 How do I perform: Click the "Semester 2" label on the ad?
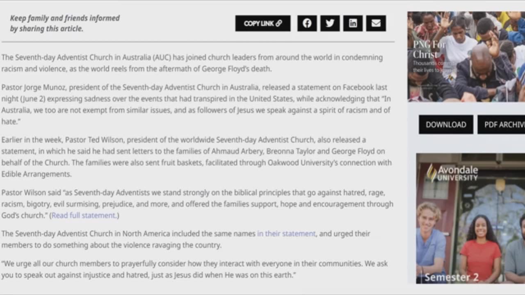coord(452,277)
